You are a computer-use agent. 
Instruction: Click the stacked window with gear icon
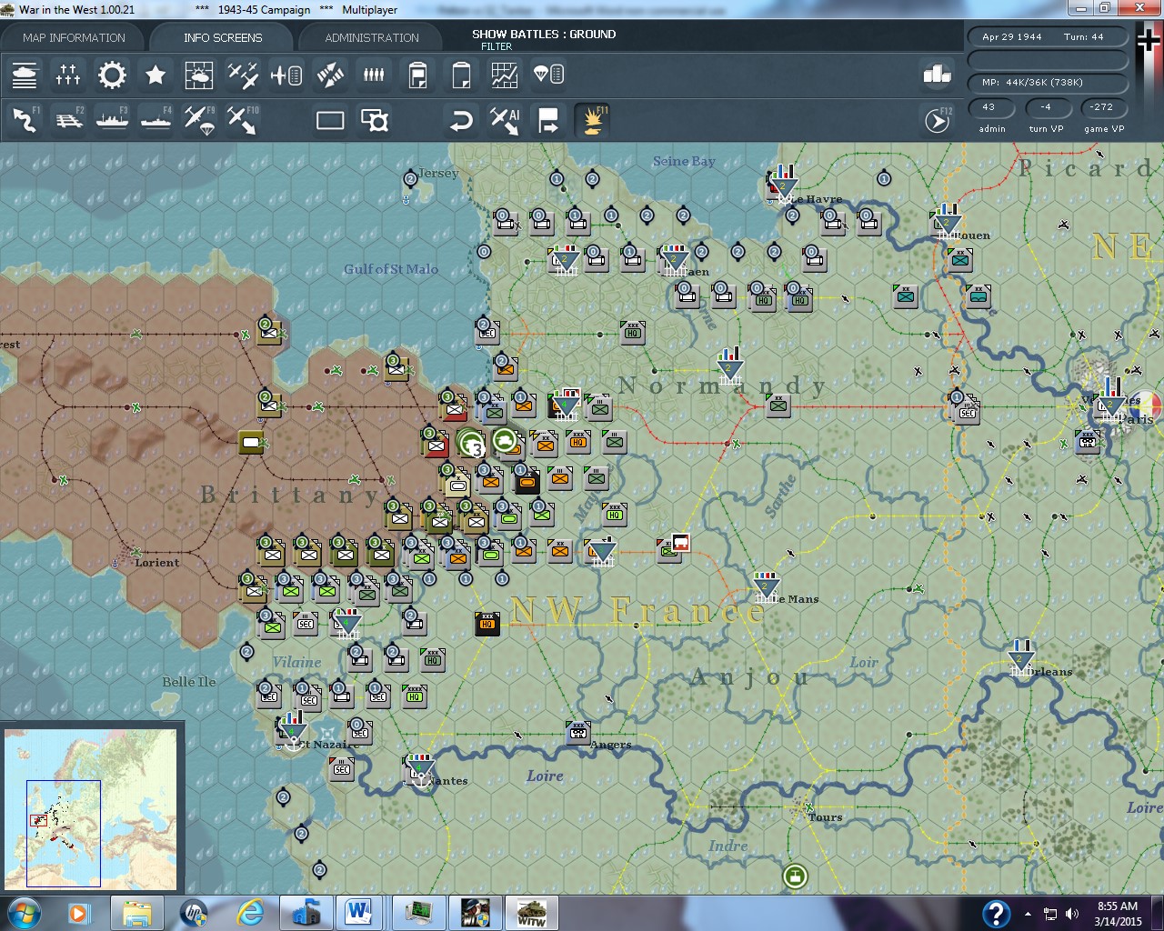(374, 120)
